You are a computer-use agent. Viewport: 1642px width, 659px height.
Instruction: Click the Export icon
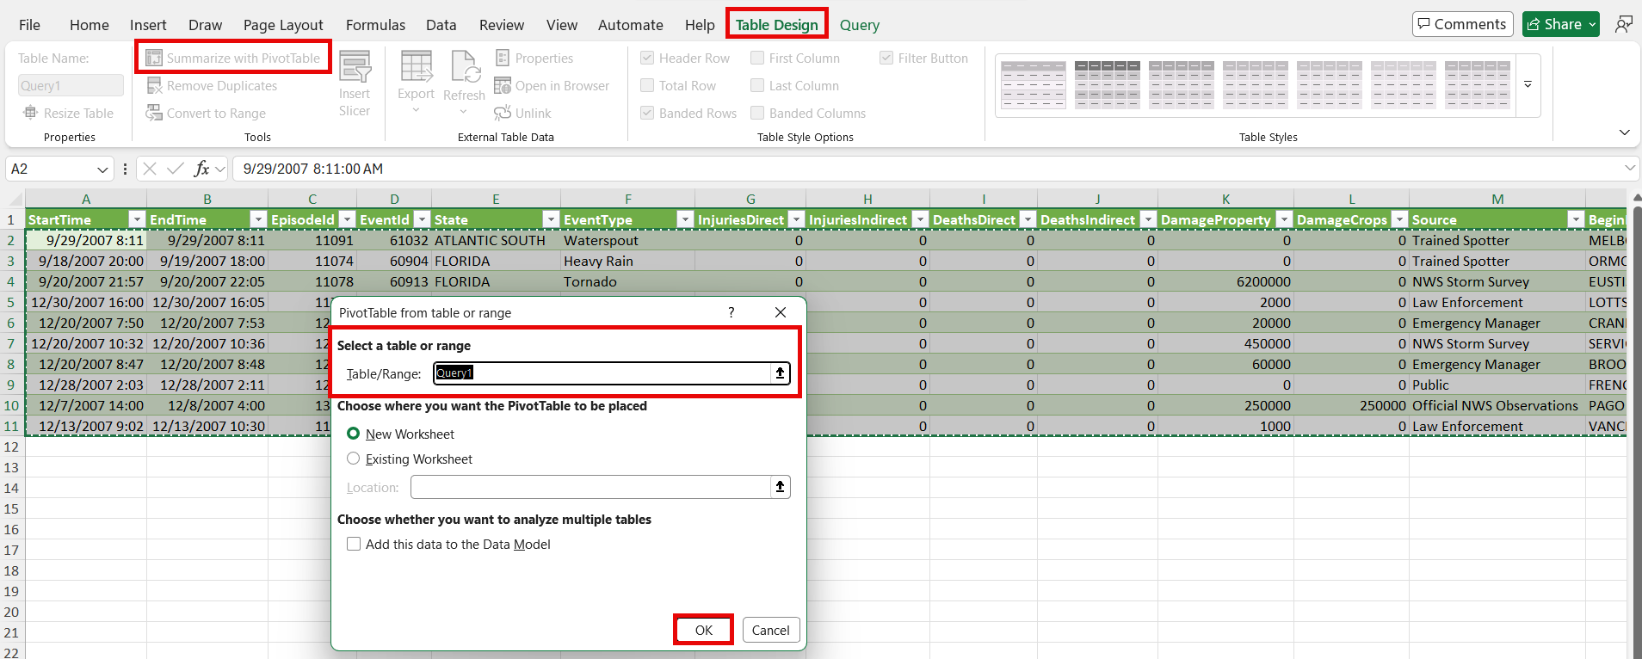[416, 66]
